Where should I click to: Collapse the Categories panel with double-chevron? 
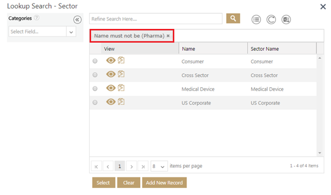[x=77, y=20]
